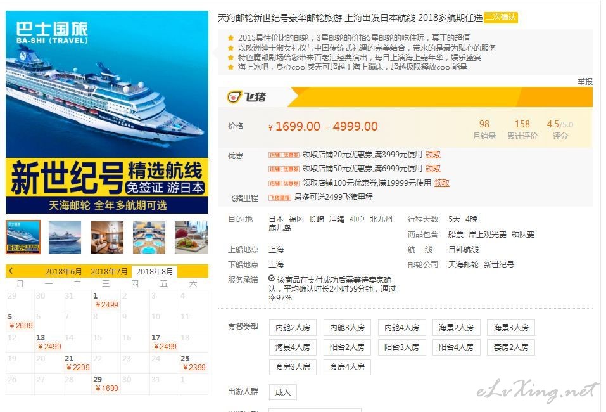Viewport: 606px width, 412px height.
Task: Pick August 21 departure at ¥2299
Action: pyautogui.click(x=77, y=363)
